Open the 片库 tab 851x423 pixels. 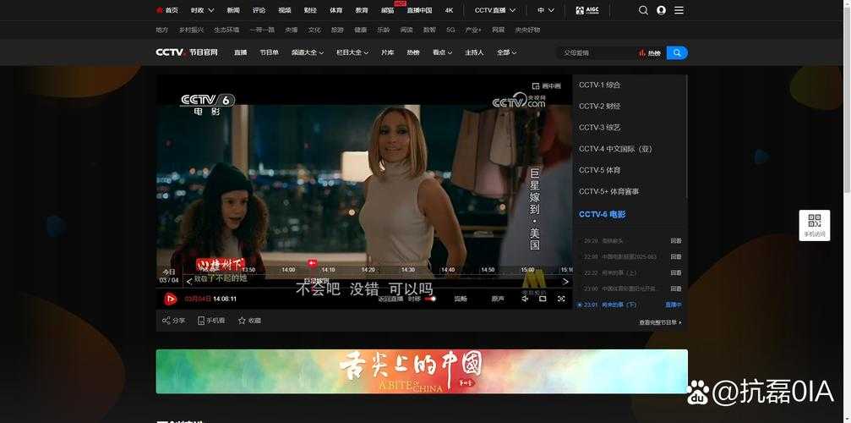387,52
